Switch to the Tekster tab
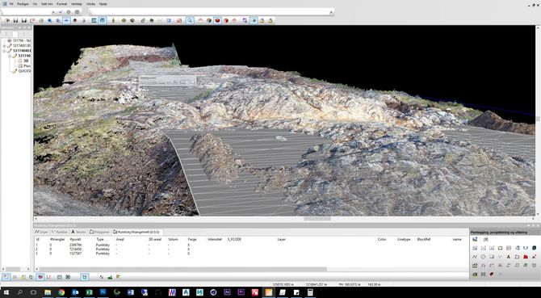Viewport: 541px width, 298px height. pyautogui.click(x=79, y=232)
